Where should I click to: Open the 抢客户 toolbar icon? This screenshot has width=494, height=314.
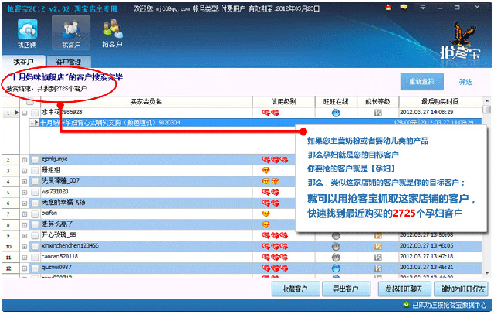click(112, 33)
